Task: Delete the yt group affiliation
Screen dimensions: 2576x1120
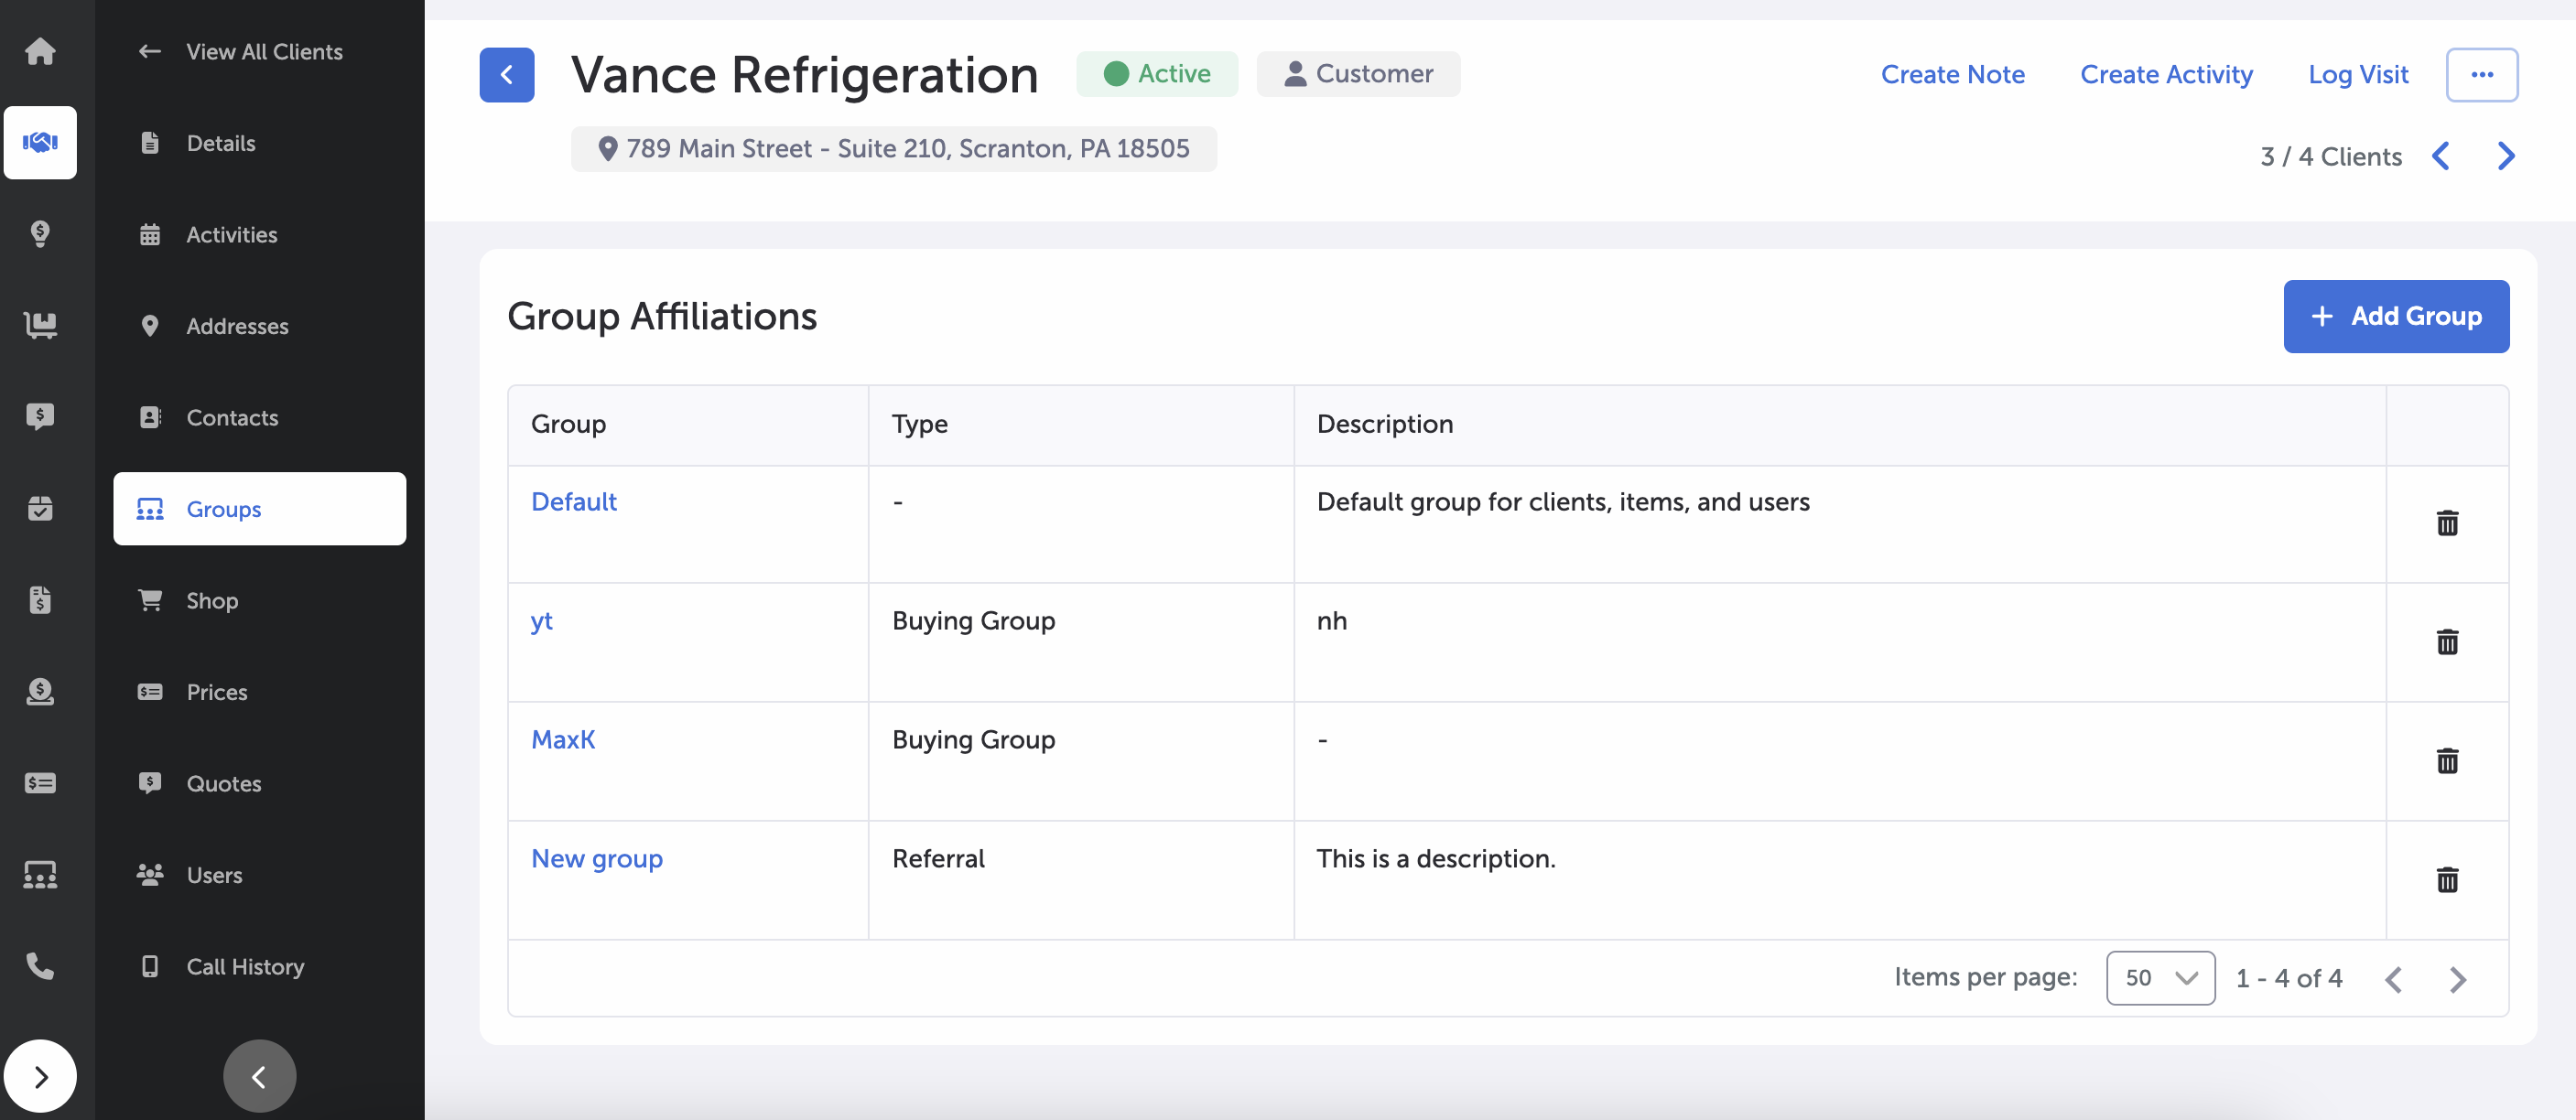Action: click(x=2446, y=642)
